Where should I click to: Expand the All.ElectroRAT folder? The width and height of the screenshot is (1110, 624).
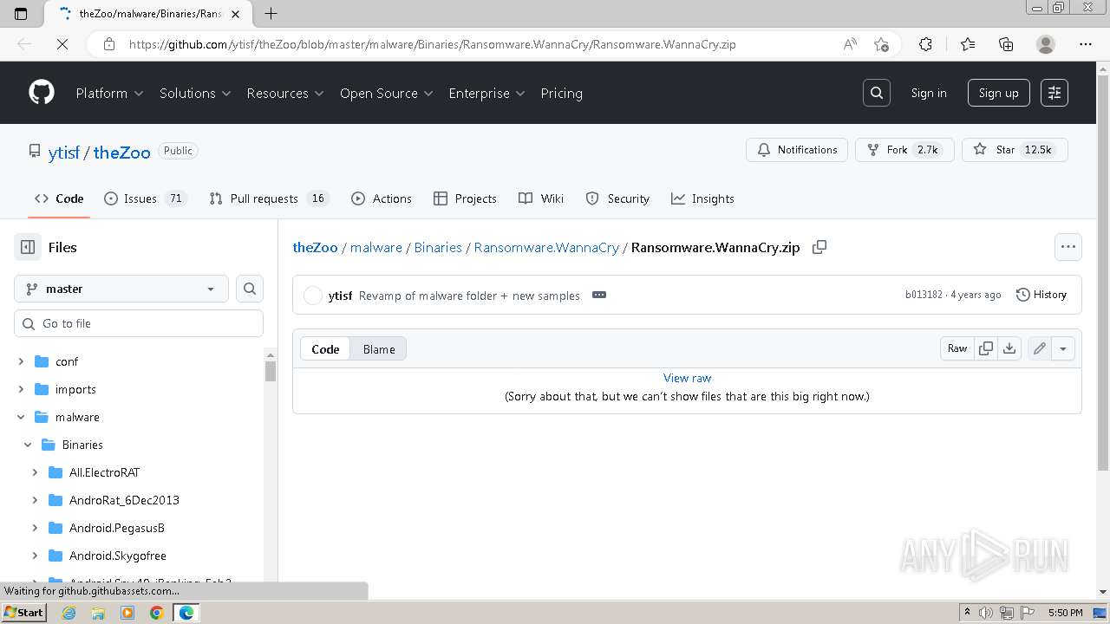(x=35, y=472)
